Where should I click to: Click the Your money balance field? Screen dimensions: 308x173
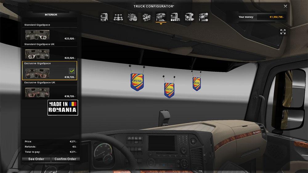point(270,17)
